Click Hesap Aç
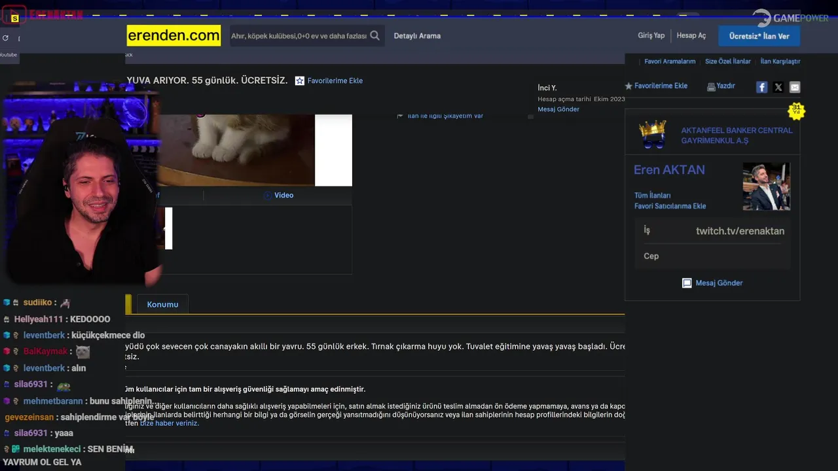Screen dimensions: 838x471 691,35
